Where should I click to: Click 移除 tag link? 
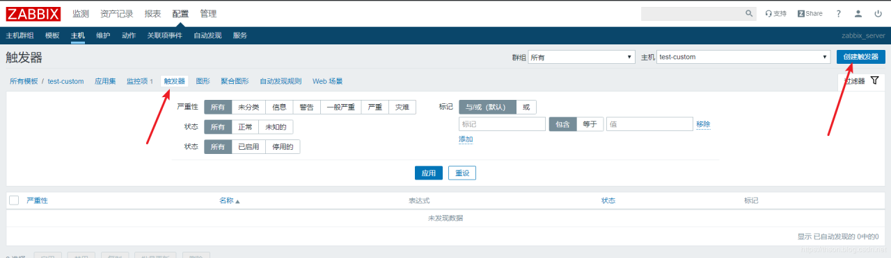coord(703,124)
